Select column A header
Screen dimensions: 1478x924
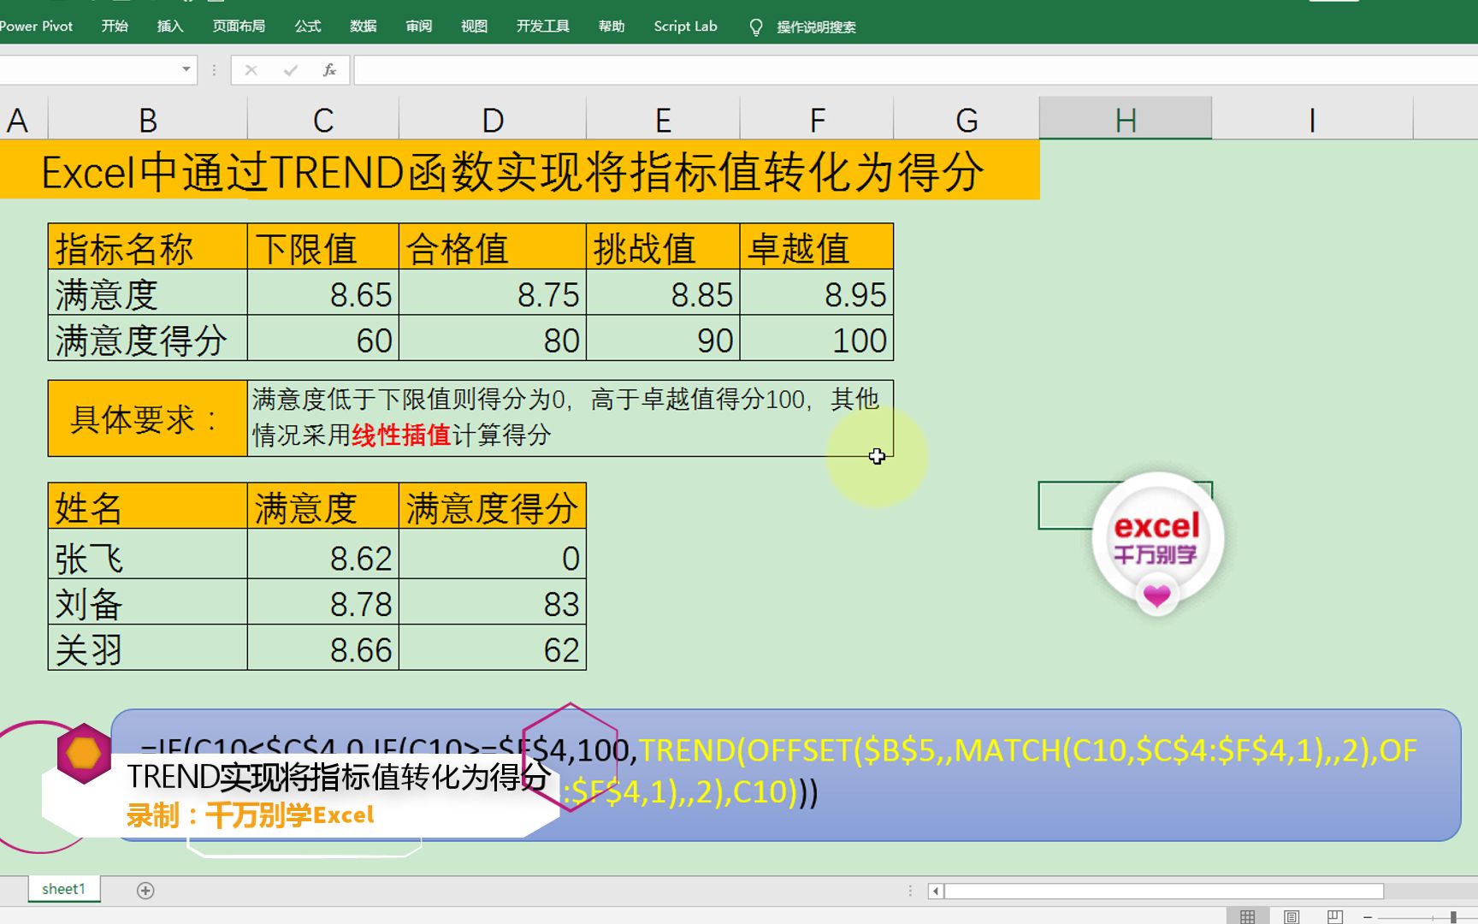coord(23,120)
